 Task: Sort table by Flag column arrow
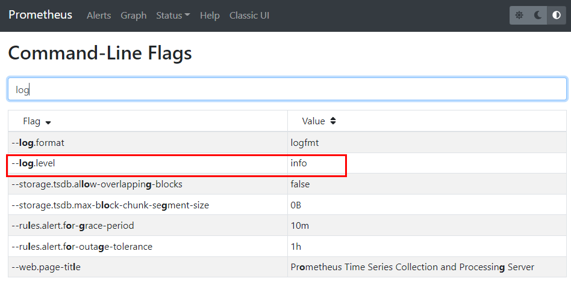(48, 122)
